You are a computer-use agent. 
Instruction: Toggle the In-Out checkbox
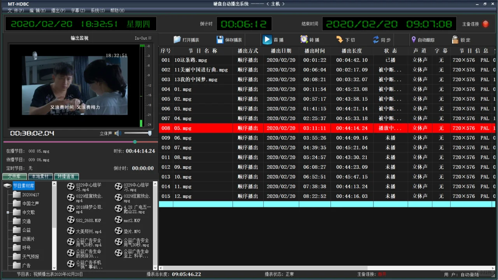(150, 38)
